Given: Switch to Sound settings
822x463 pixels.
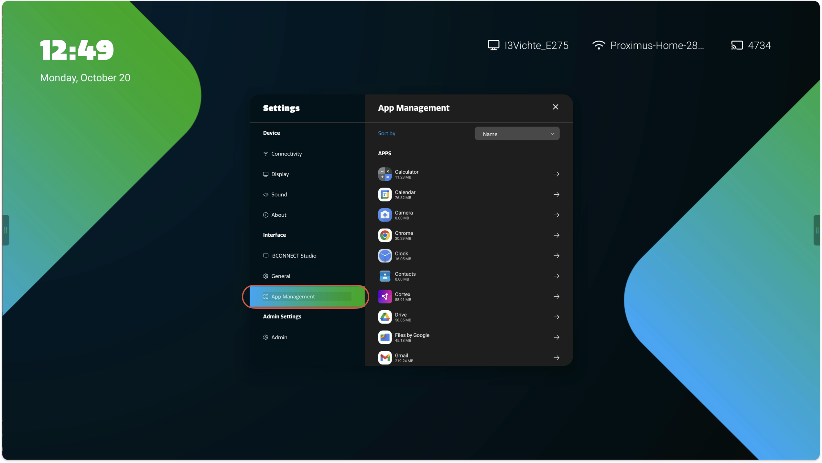Looking at the screenshot, I should (279, 194).
